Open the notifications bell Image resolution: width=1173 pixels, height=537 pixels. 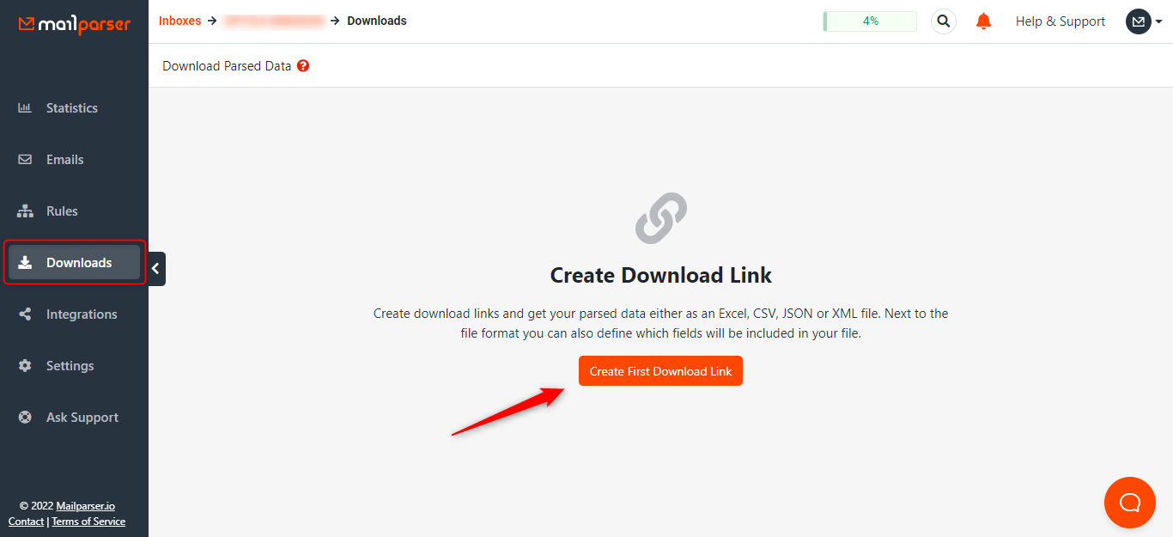(x=984, y=21)
